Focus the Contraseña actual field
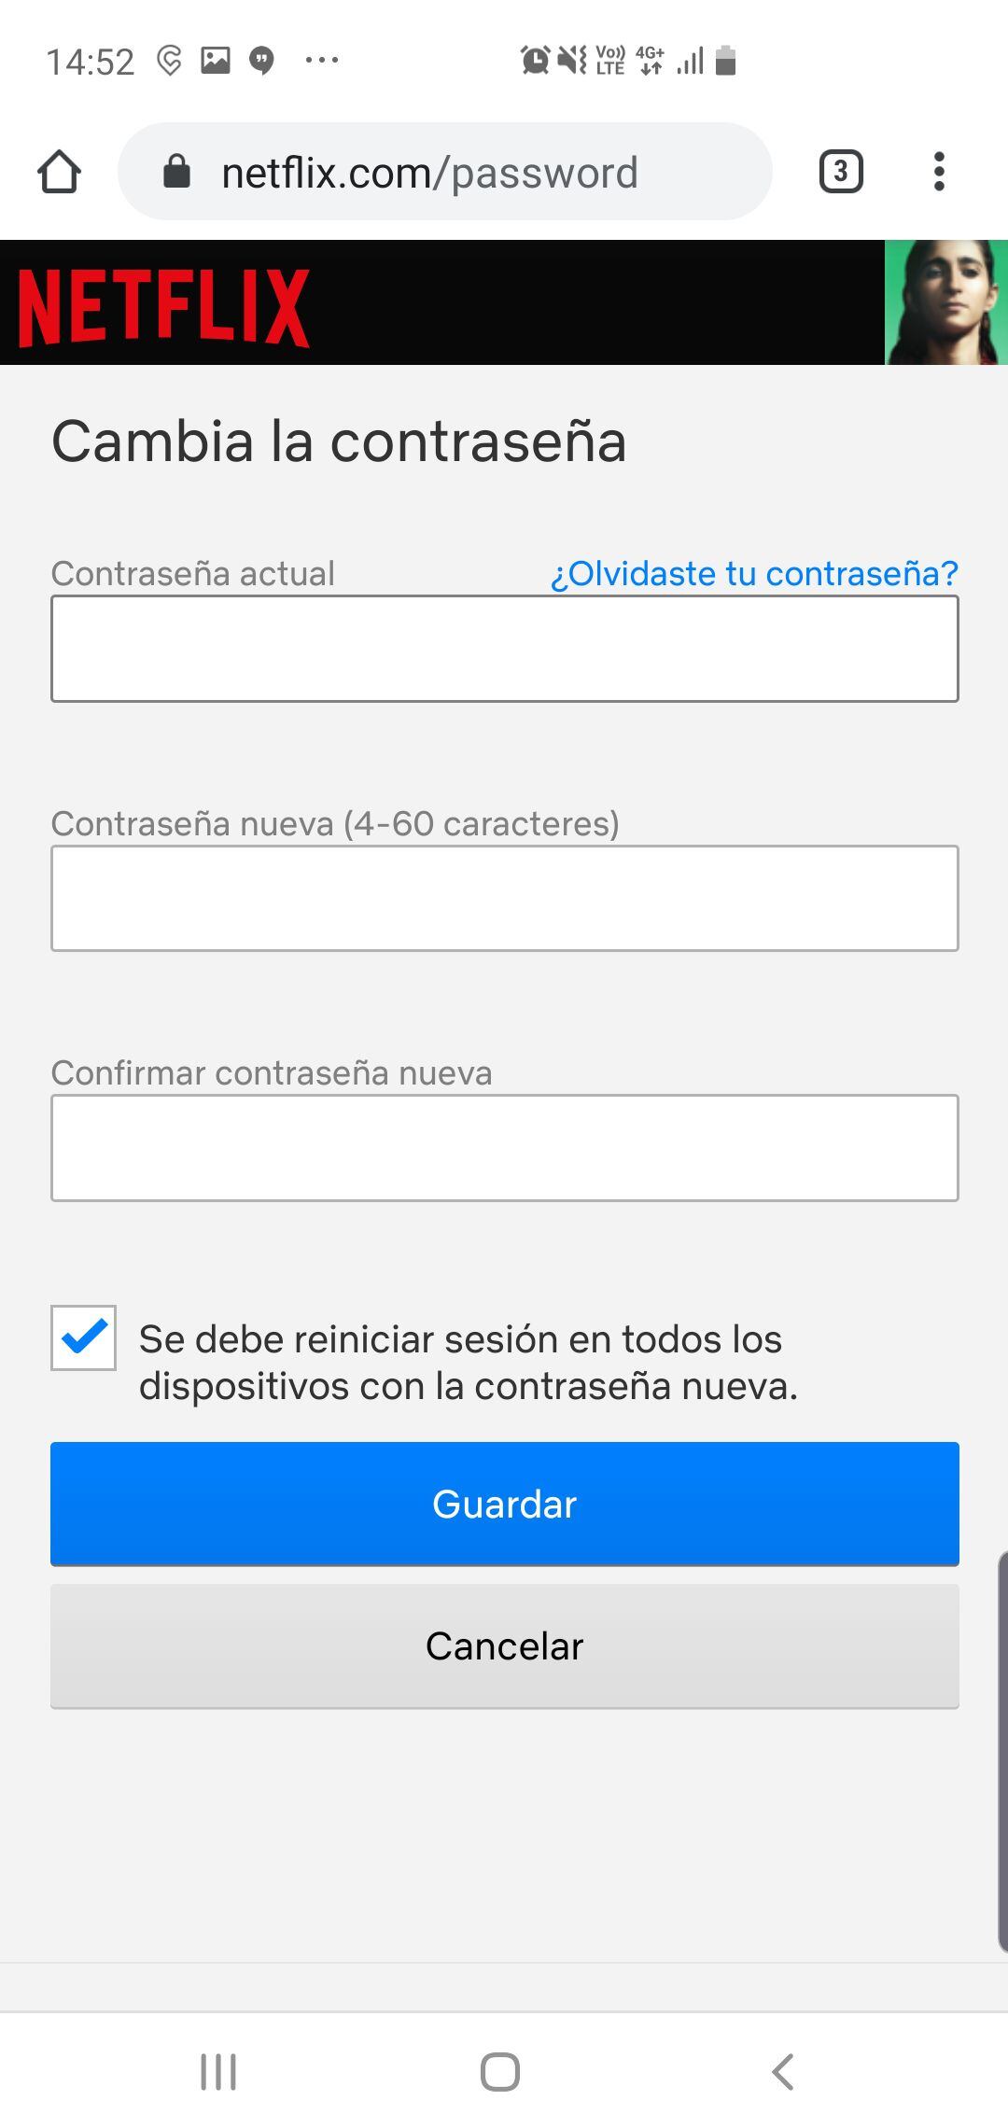This screenshot has width=1008, height=2128. point(504,649)
